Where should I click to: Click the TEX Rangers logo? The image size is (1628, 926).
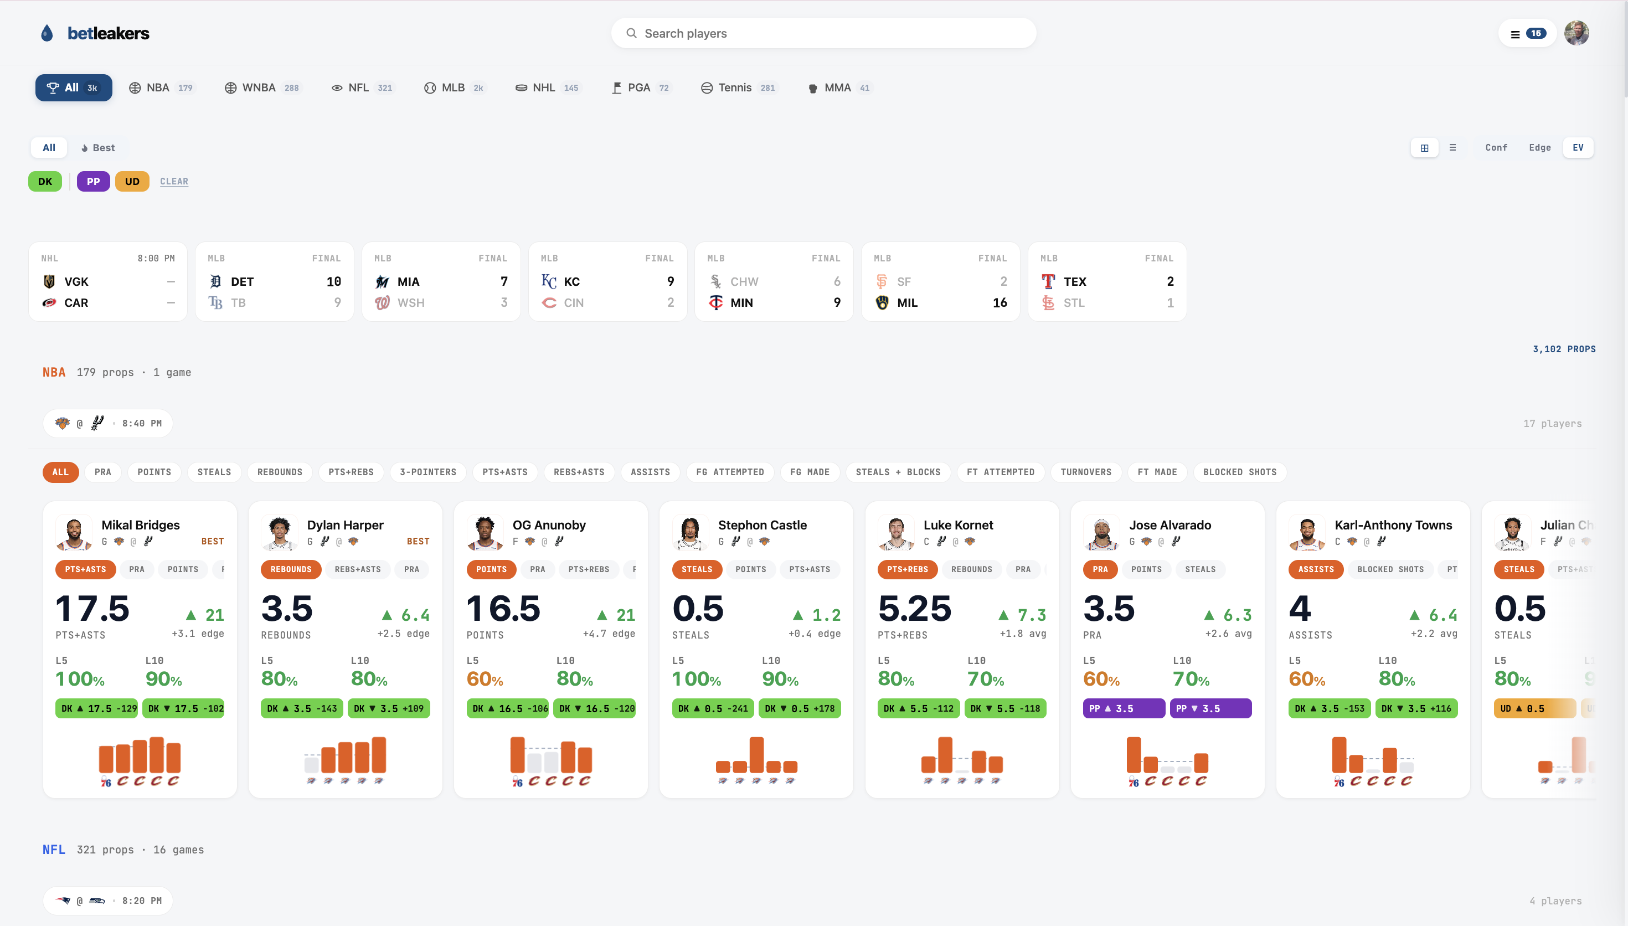(1048, 282)
